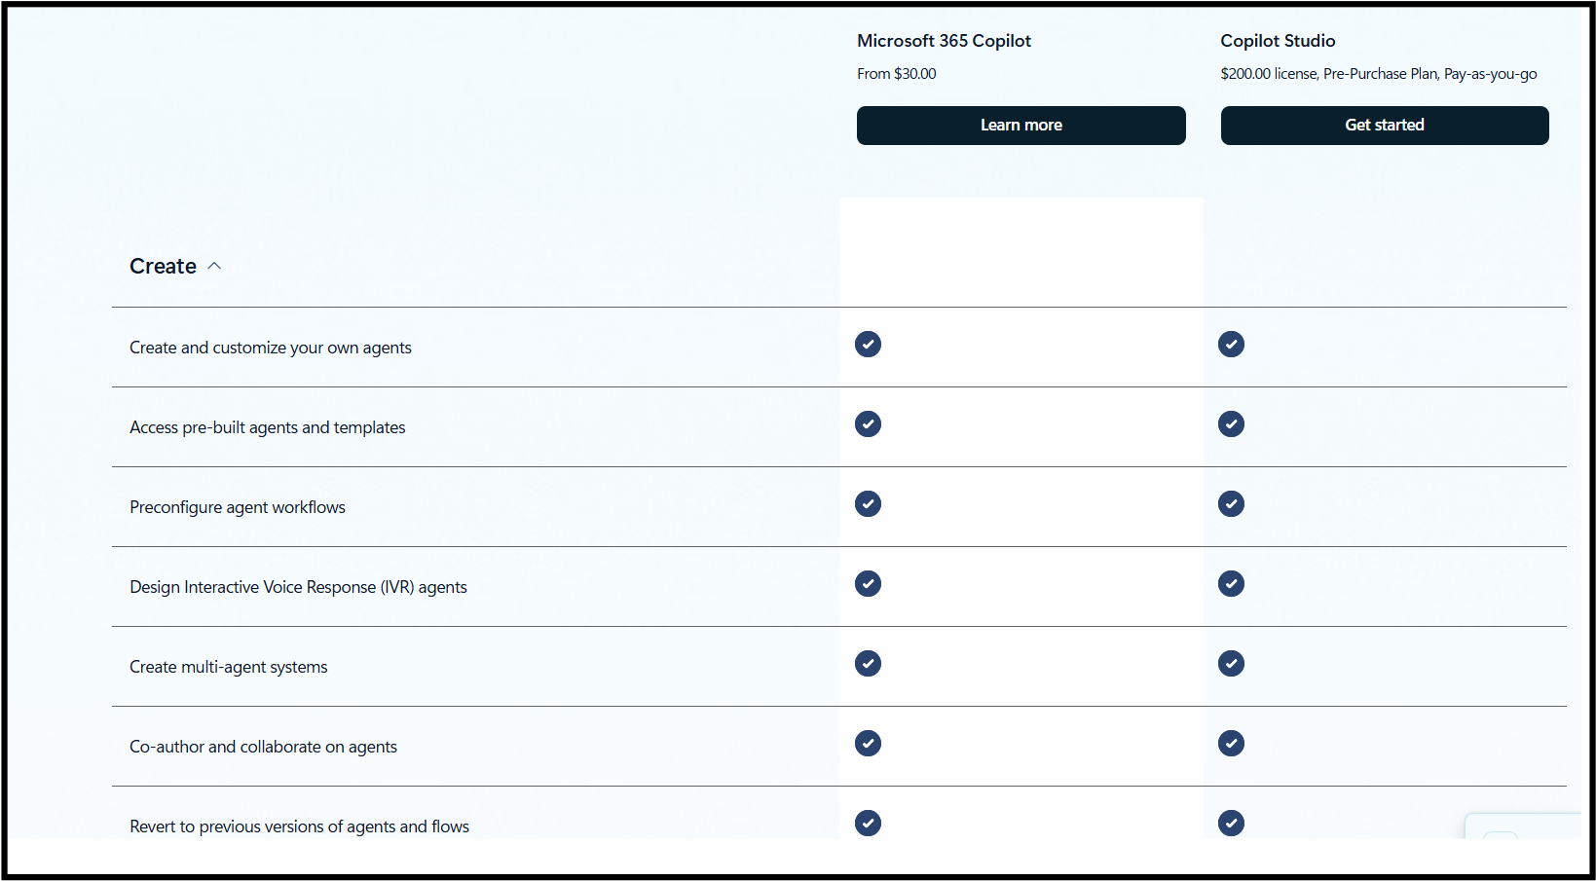The width and height of the screenshot is (1596, 881).
Task: Click Microsoft 365 Copilot checkmark for Create and customize agents
Action: coord(868,345)
